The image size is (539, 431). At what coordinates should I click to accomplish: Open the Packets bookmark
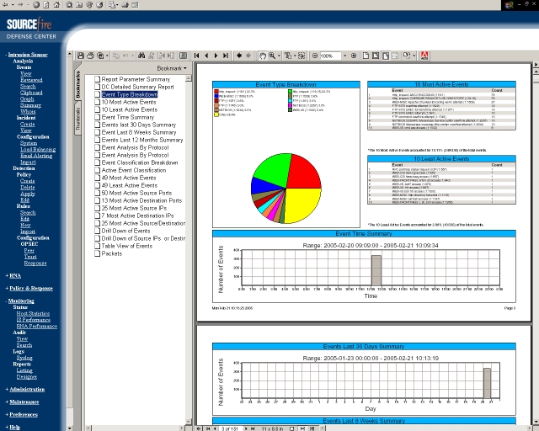(112, 253)
